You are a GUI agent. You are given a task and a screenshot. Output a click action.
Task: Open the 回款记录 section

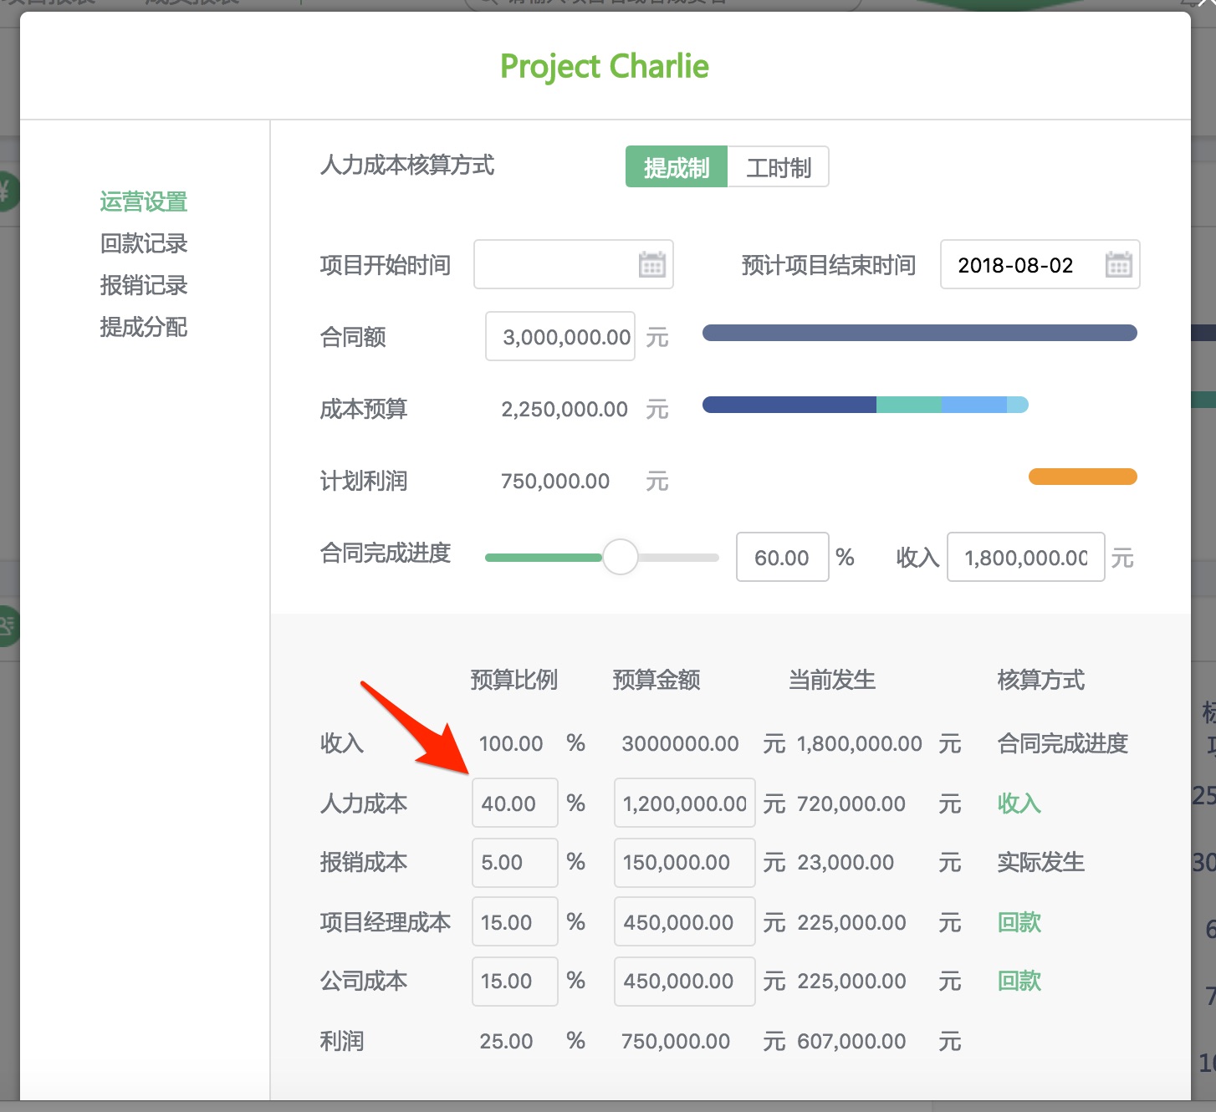click(x=143, y=243)
